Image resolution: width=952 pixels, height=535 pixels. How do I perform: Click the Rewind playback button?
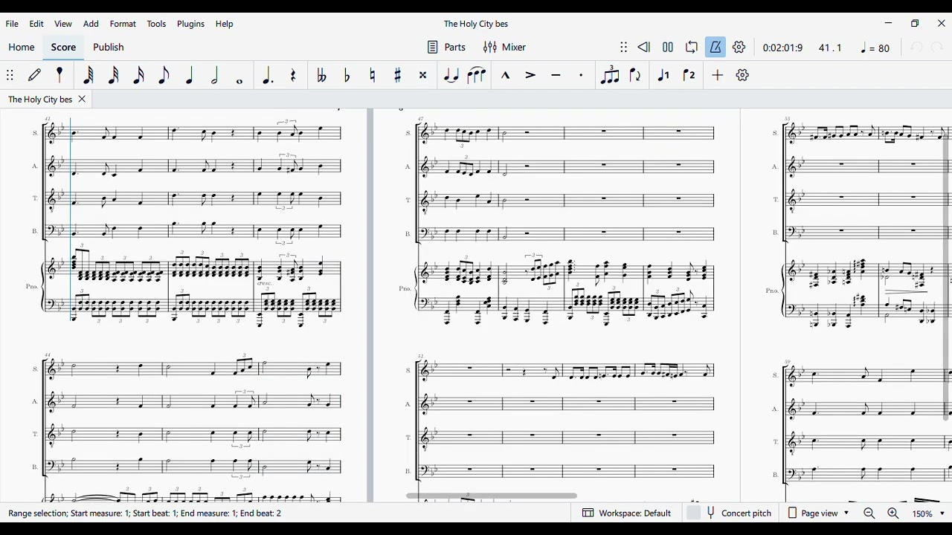pyautogui.click(x=644, y=47)
